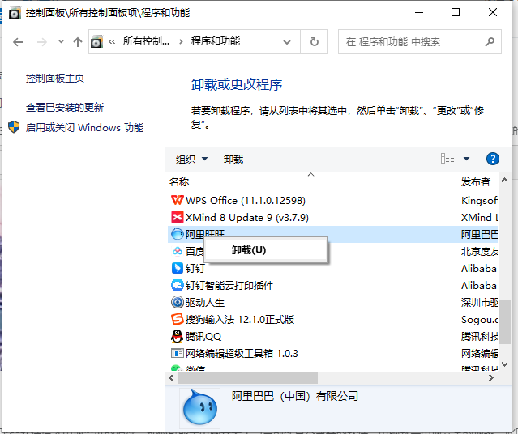Refresh the programs list
This screenshot has height=434, width=518.
tap(315, 42)
